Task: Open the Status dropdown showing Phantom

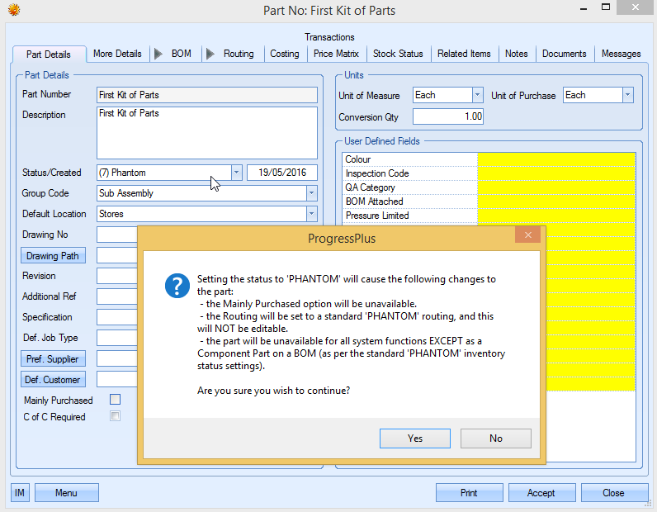Action: coord(236,173)
